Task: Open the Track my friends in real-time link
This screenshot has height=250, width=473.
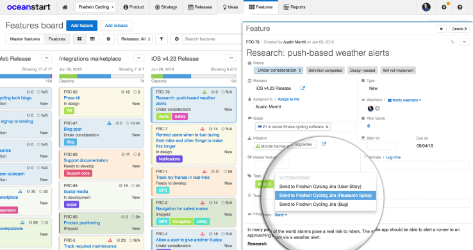Action: (x=183, y=178)
